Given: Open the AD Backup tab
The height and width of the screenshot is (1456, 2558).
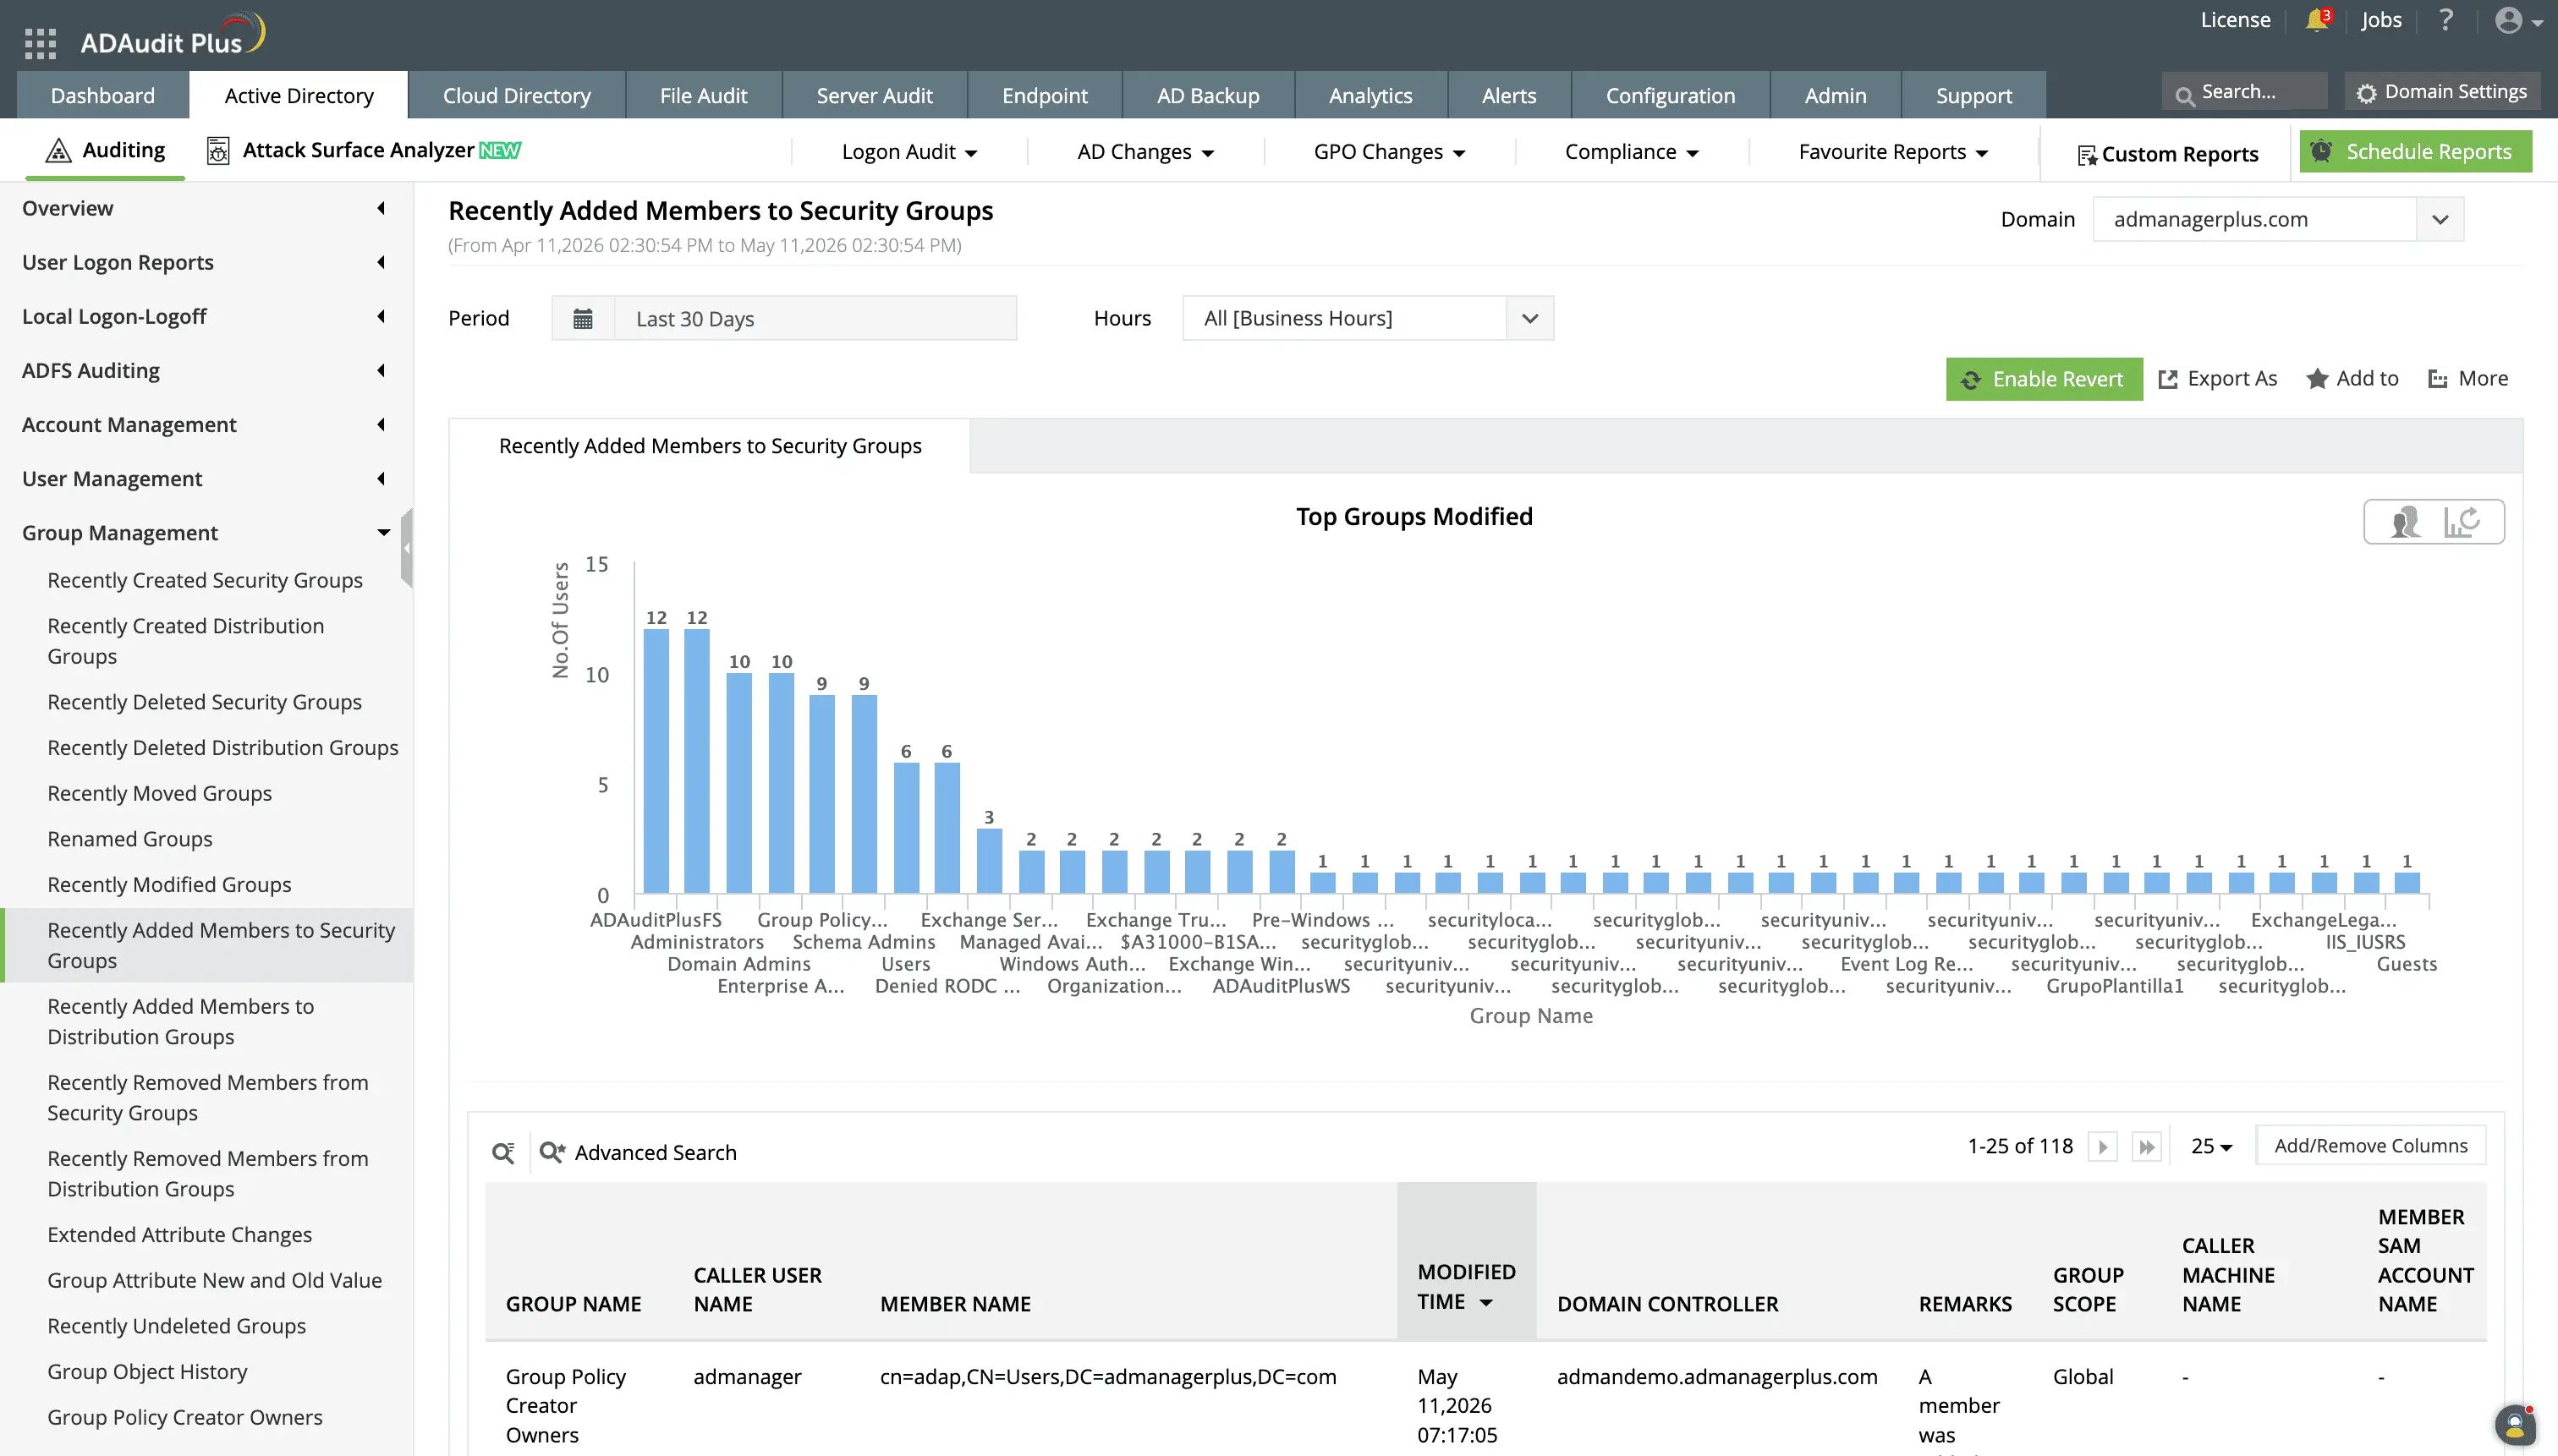Looking at the screenshot, I should pyautogui.click(x=1209, y=95).
